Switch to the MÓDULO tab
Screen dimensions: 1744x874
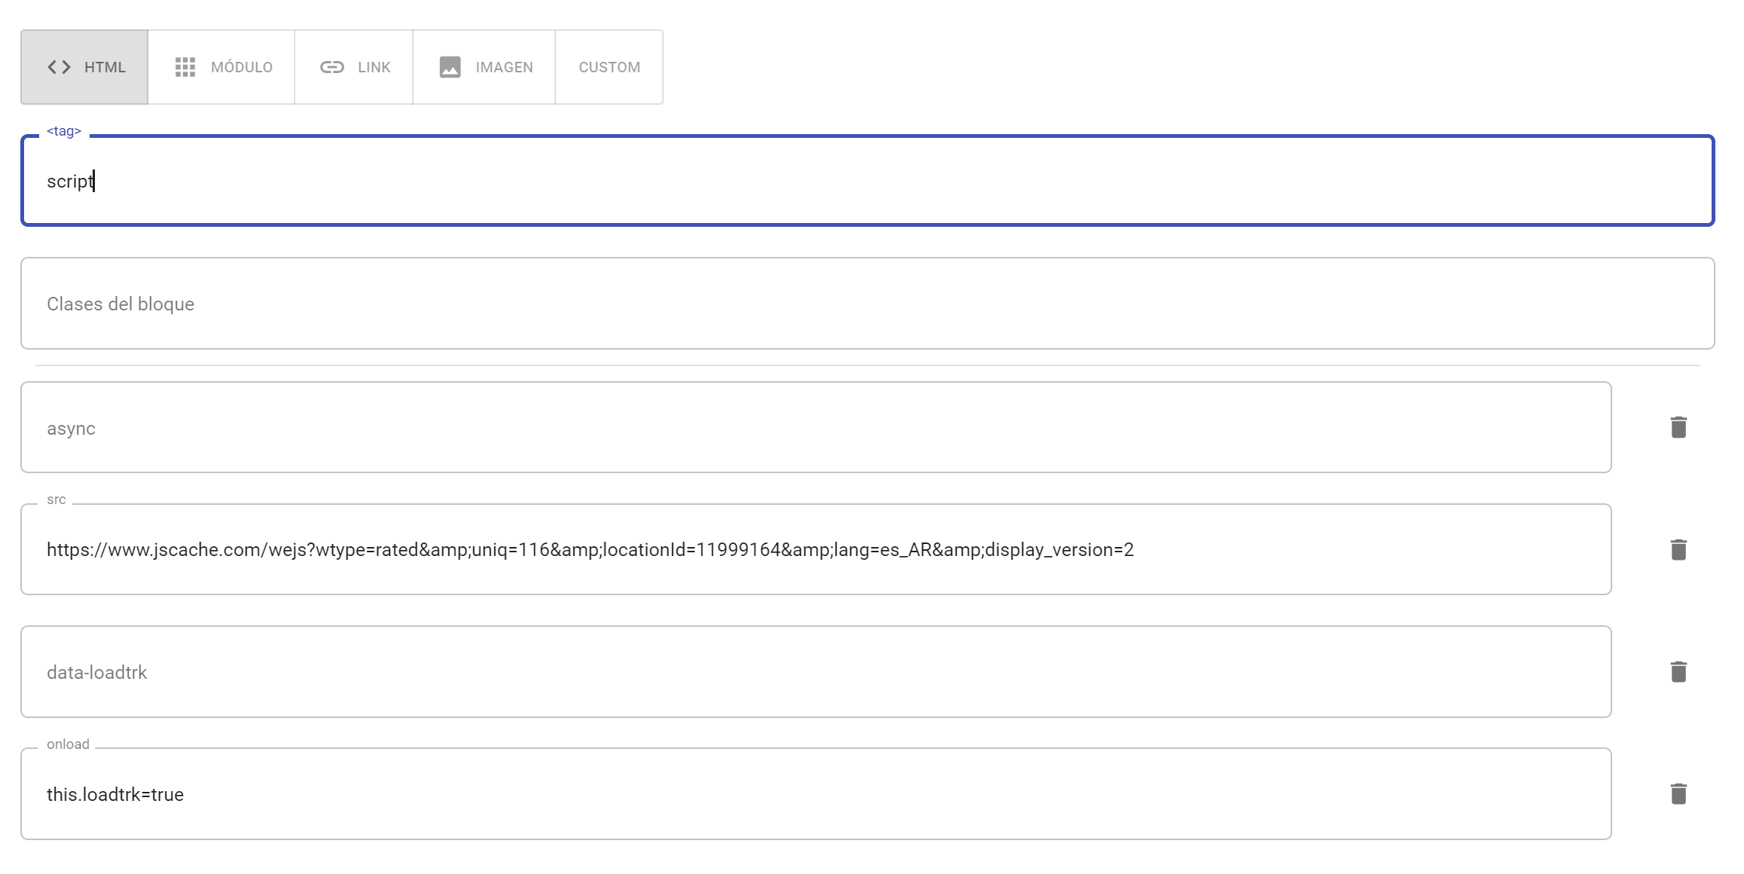(x=241, y=67)
